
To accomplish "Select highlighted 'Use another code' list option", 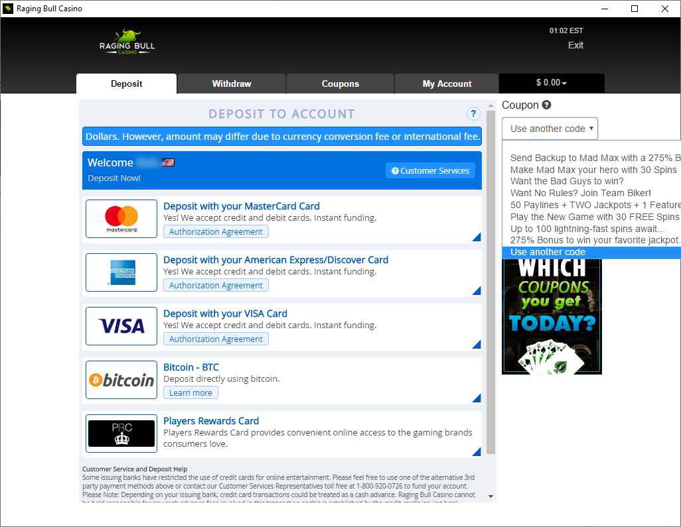I will click(x=591, y=253).
